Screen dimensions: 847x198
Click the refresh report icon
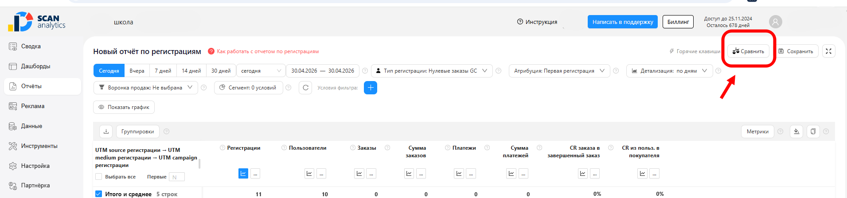click(305, 88)
